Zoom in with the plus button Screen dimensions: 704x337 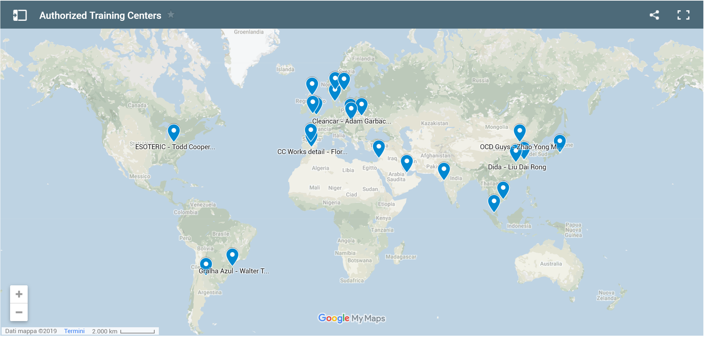[x=19, y=294]
